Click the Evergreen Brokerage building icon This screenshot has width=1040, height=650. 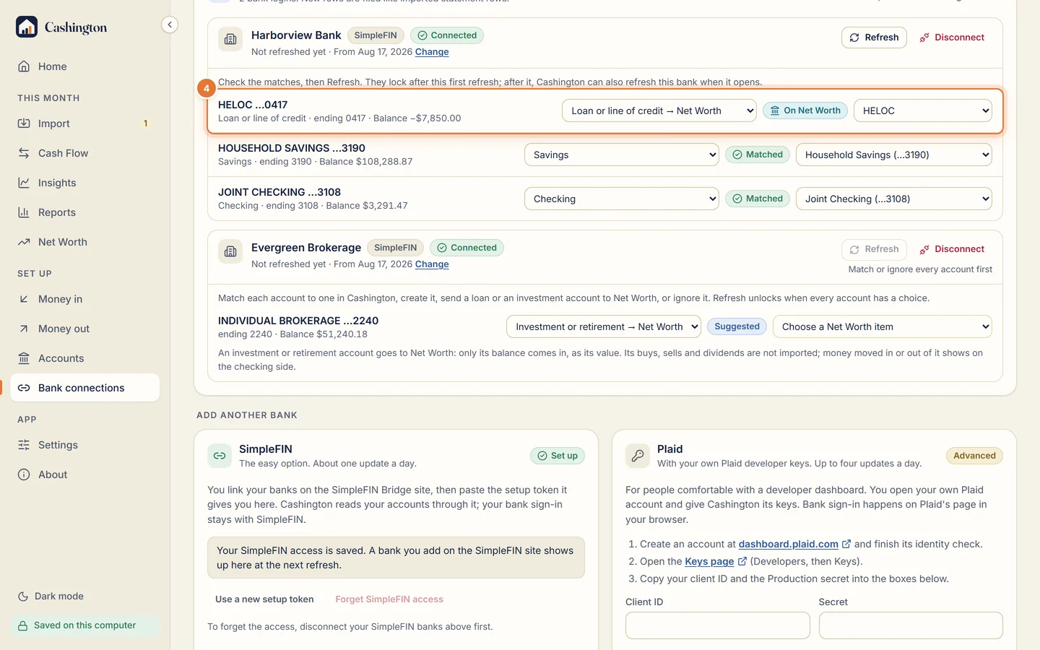click(x=230, y=251)
